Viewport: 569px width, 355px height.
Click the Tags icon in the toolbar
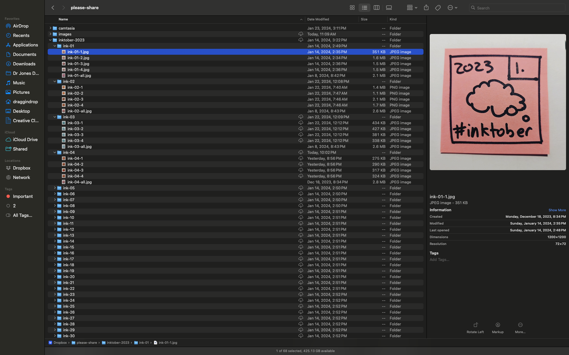438,7
